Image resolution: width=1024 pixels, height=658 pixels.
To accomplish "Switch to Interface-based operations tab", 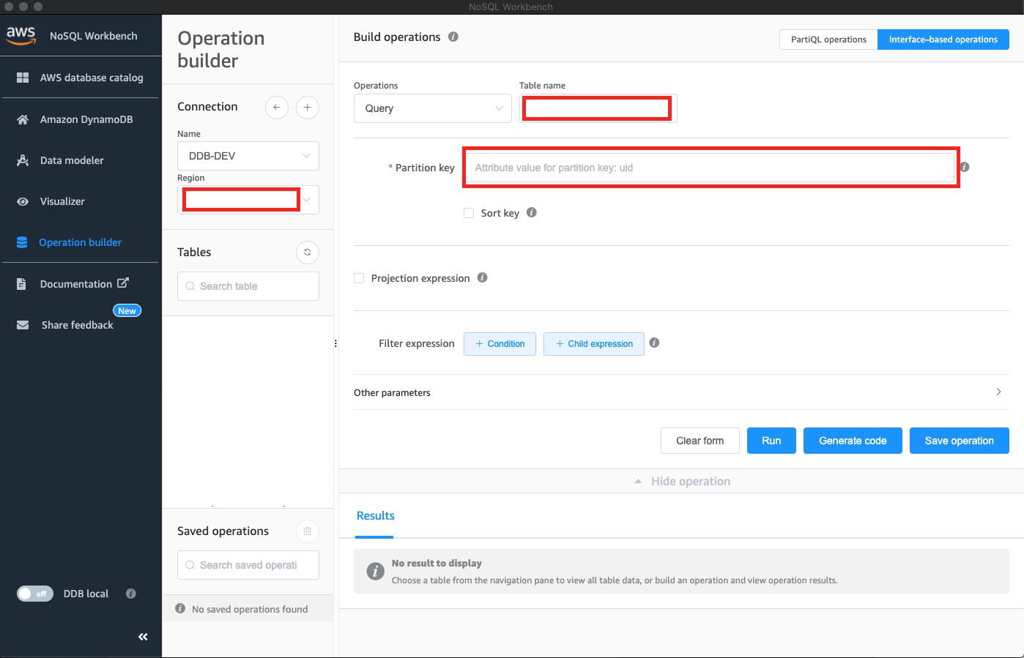I will tap(943, 40).
